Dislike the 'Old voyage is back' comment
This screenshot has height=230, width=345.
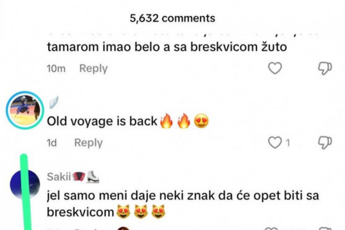(x=325, y=143)
